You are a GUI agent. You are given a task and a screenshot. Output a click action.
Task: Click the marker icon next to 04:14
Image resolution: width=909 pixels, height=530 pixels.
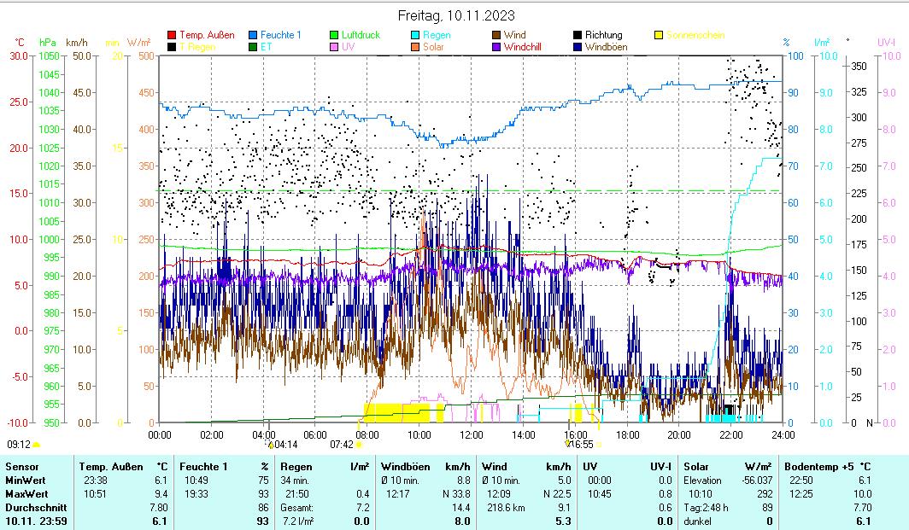(271, 445)
